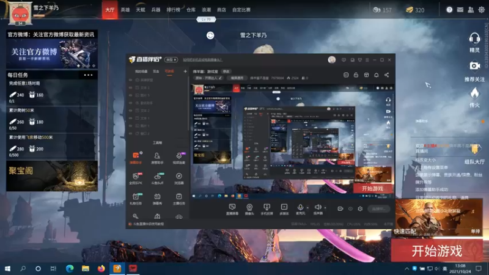This screenshot has width=489, height=275.
Task: Open the 单排 queue type dropdown
Action: click(476, 231)
